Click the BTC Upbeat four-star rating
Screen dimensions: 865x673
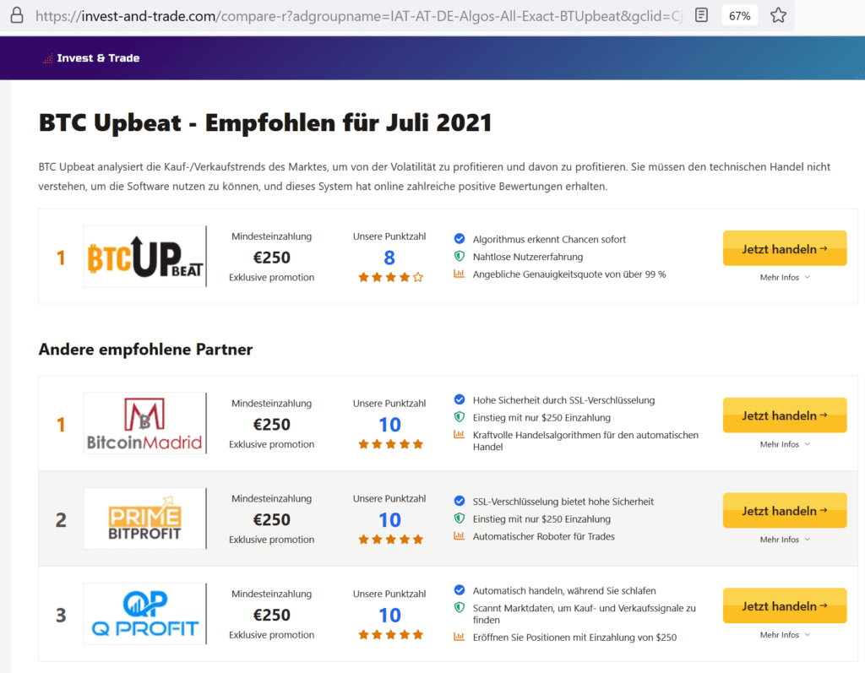point(390,278)
